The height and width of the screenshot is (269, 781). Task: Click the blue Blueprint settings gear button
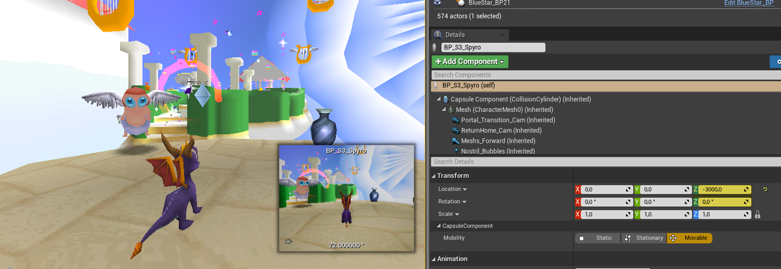click(776, 62)
